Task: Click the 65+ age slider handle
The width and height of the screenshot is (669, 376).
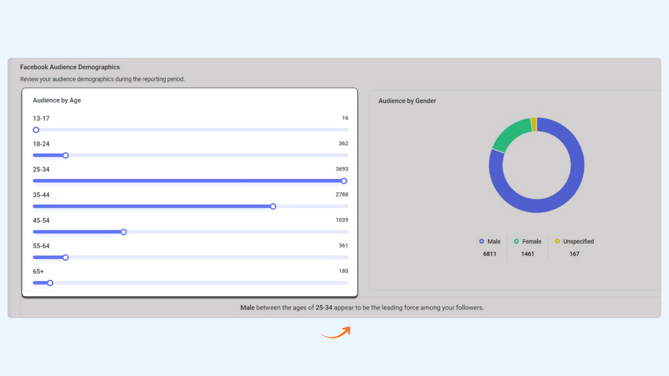Action: pyautogui.click(x=50, y=283)
